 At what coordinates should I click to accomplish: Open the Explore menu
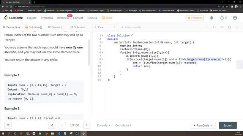click(x=32, y=18)
